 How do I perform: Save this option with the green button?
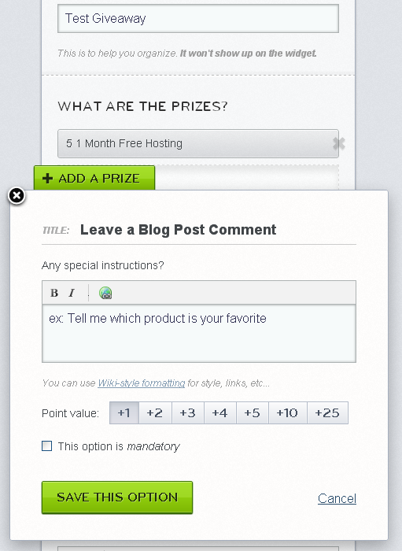point(117,497)
